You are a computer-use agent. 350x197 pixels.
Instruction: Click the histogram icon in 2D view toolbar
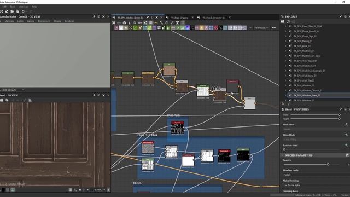point(30,100)
